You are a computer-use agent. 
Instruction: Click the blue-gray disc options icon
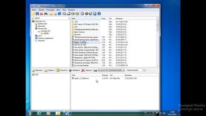82,14
